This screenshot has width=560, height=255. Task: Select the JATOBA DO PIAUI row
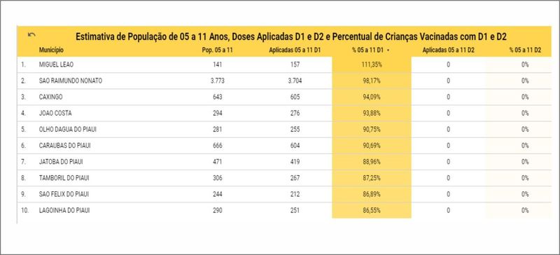pyautogui.click(x=284, y=162)
